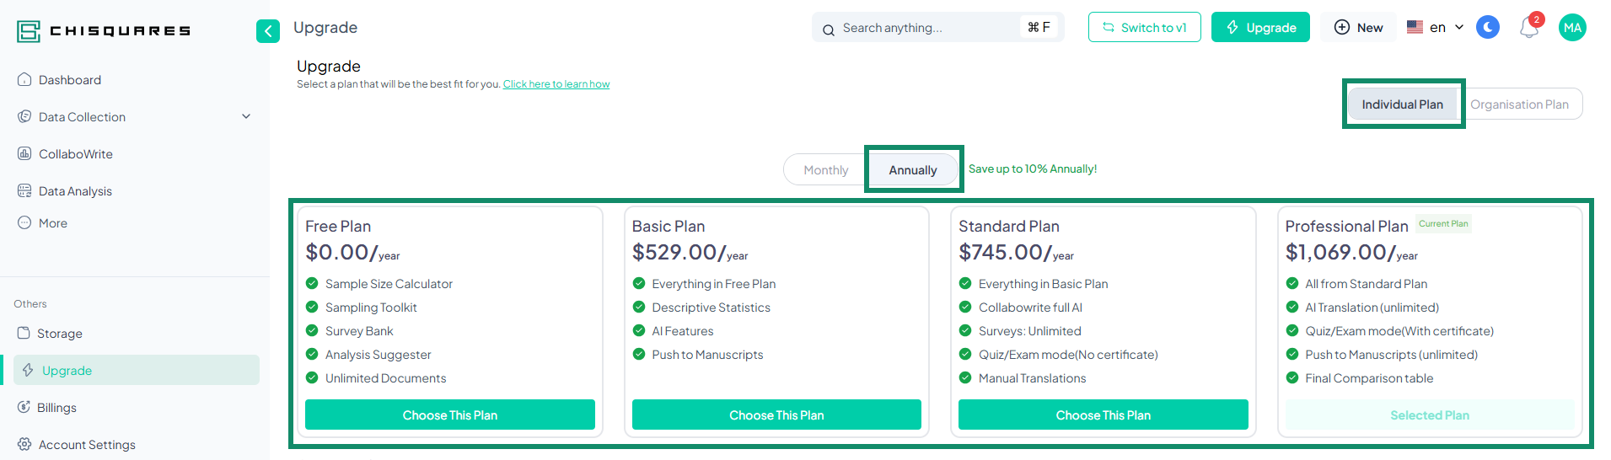Open the notifications bell

coord(1528,28)
